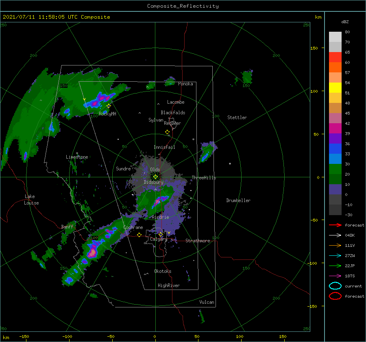Click the Innisfail city label
This screenshot has width=366, height=342.
164,147
